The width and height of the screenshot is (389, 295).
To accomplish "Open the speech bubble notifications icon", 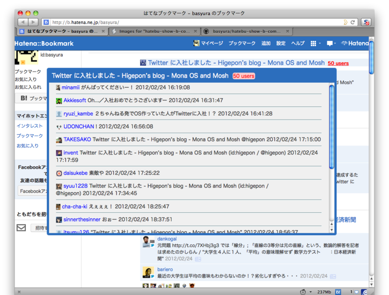I will (330, 44).
